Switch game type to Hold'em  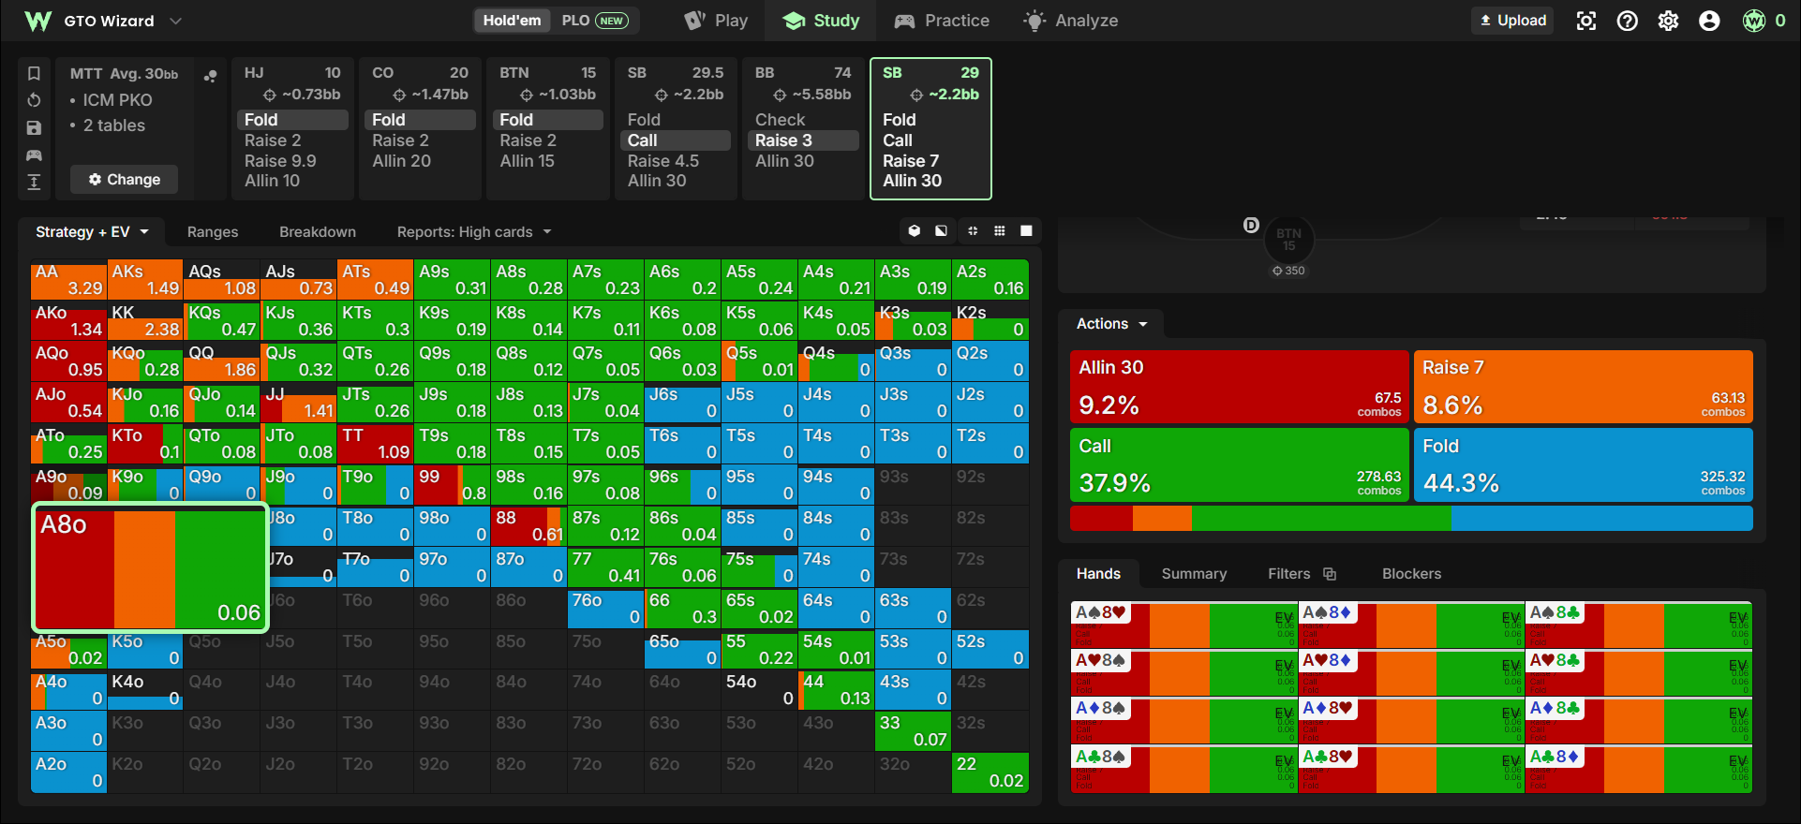pyautogui.click(x=512, y=21)
